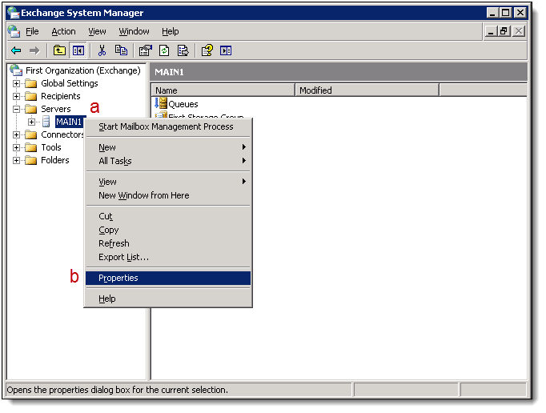The width and height of the screenshot is (546, 413).
Task: Click the Exchange System Manager title bar icon
Action: click(x=14, y=13)
